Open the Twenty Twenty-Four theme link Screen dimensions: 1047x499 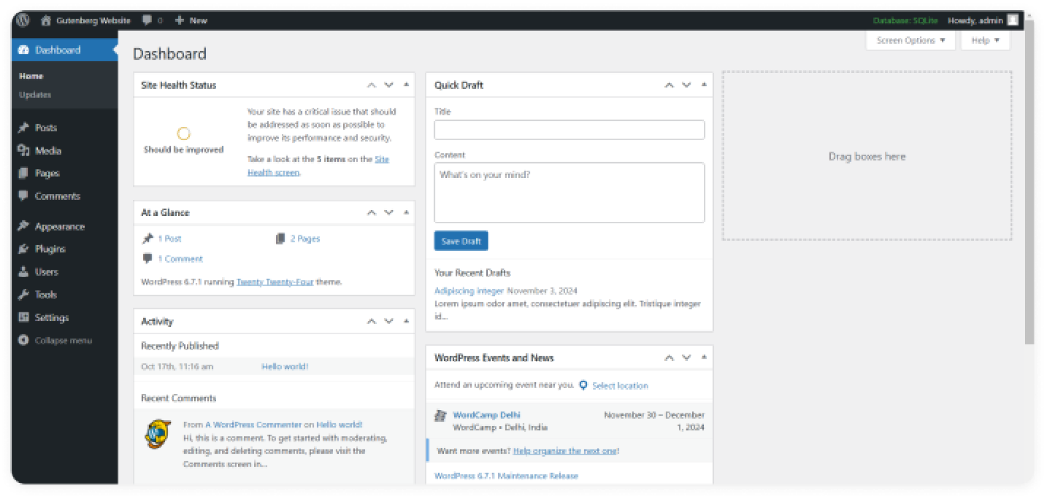275,282
